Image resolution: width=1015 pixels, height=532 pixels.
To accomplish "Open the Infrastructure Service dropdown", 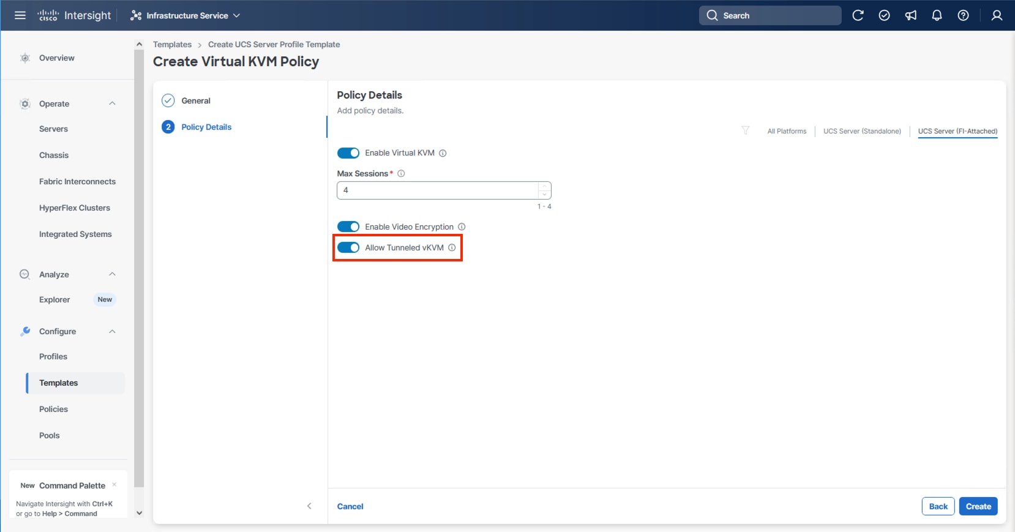I will 185,15.
